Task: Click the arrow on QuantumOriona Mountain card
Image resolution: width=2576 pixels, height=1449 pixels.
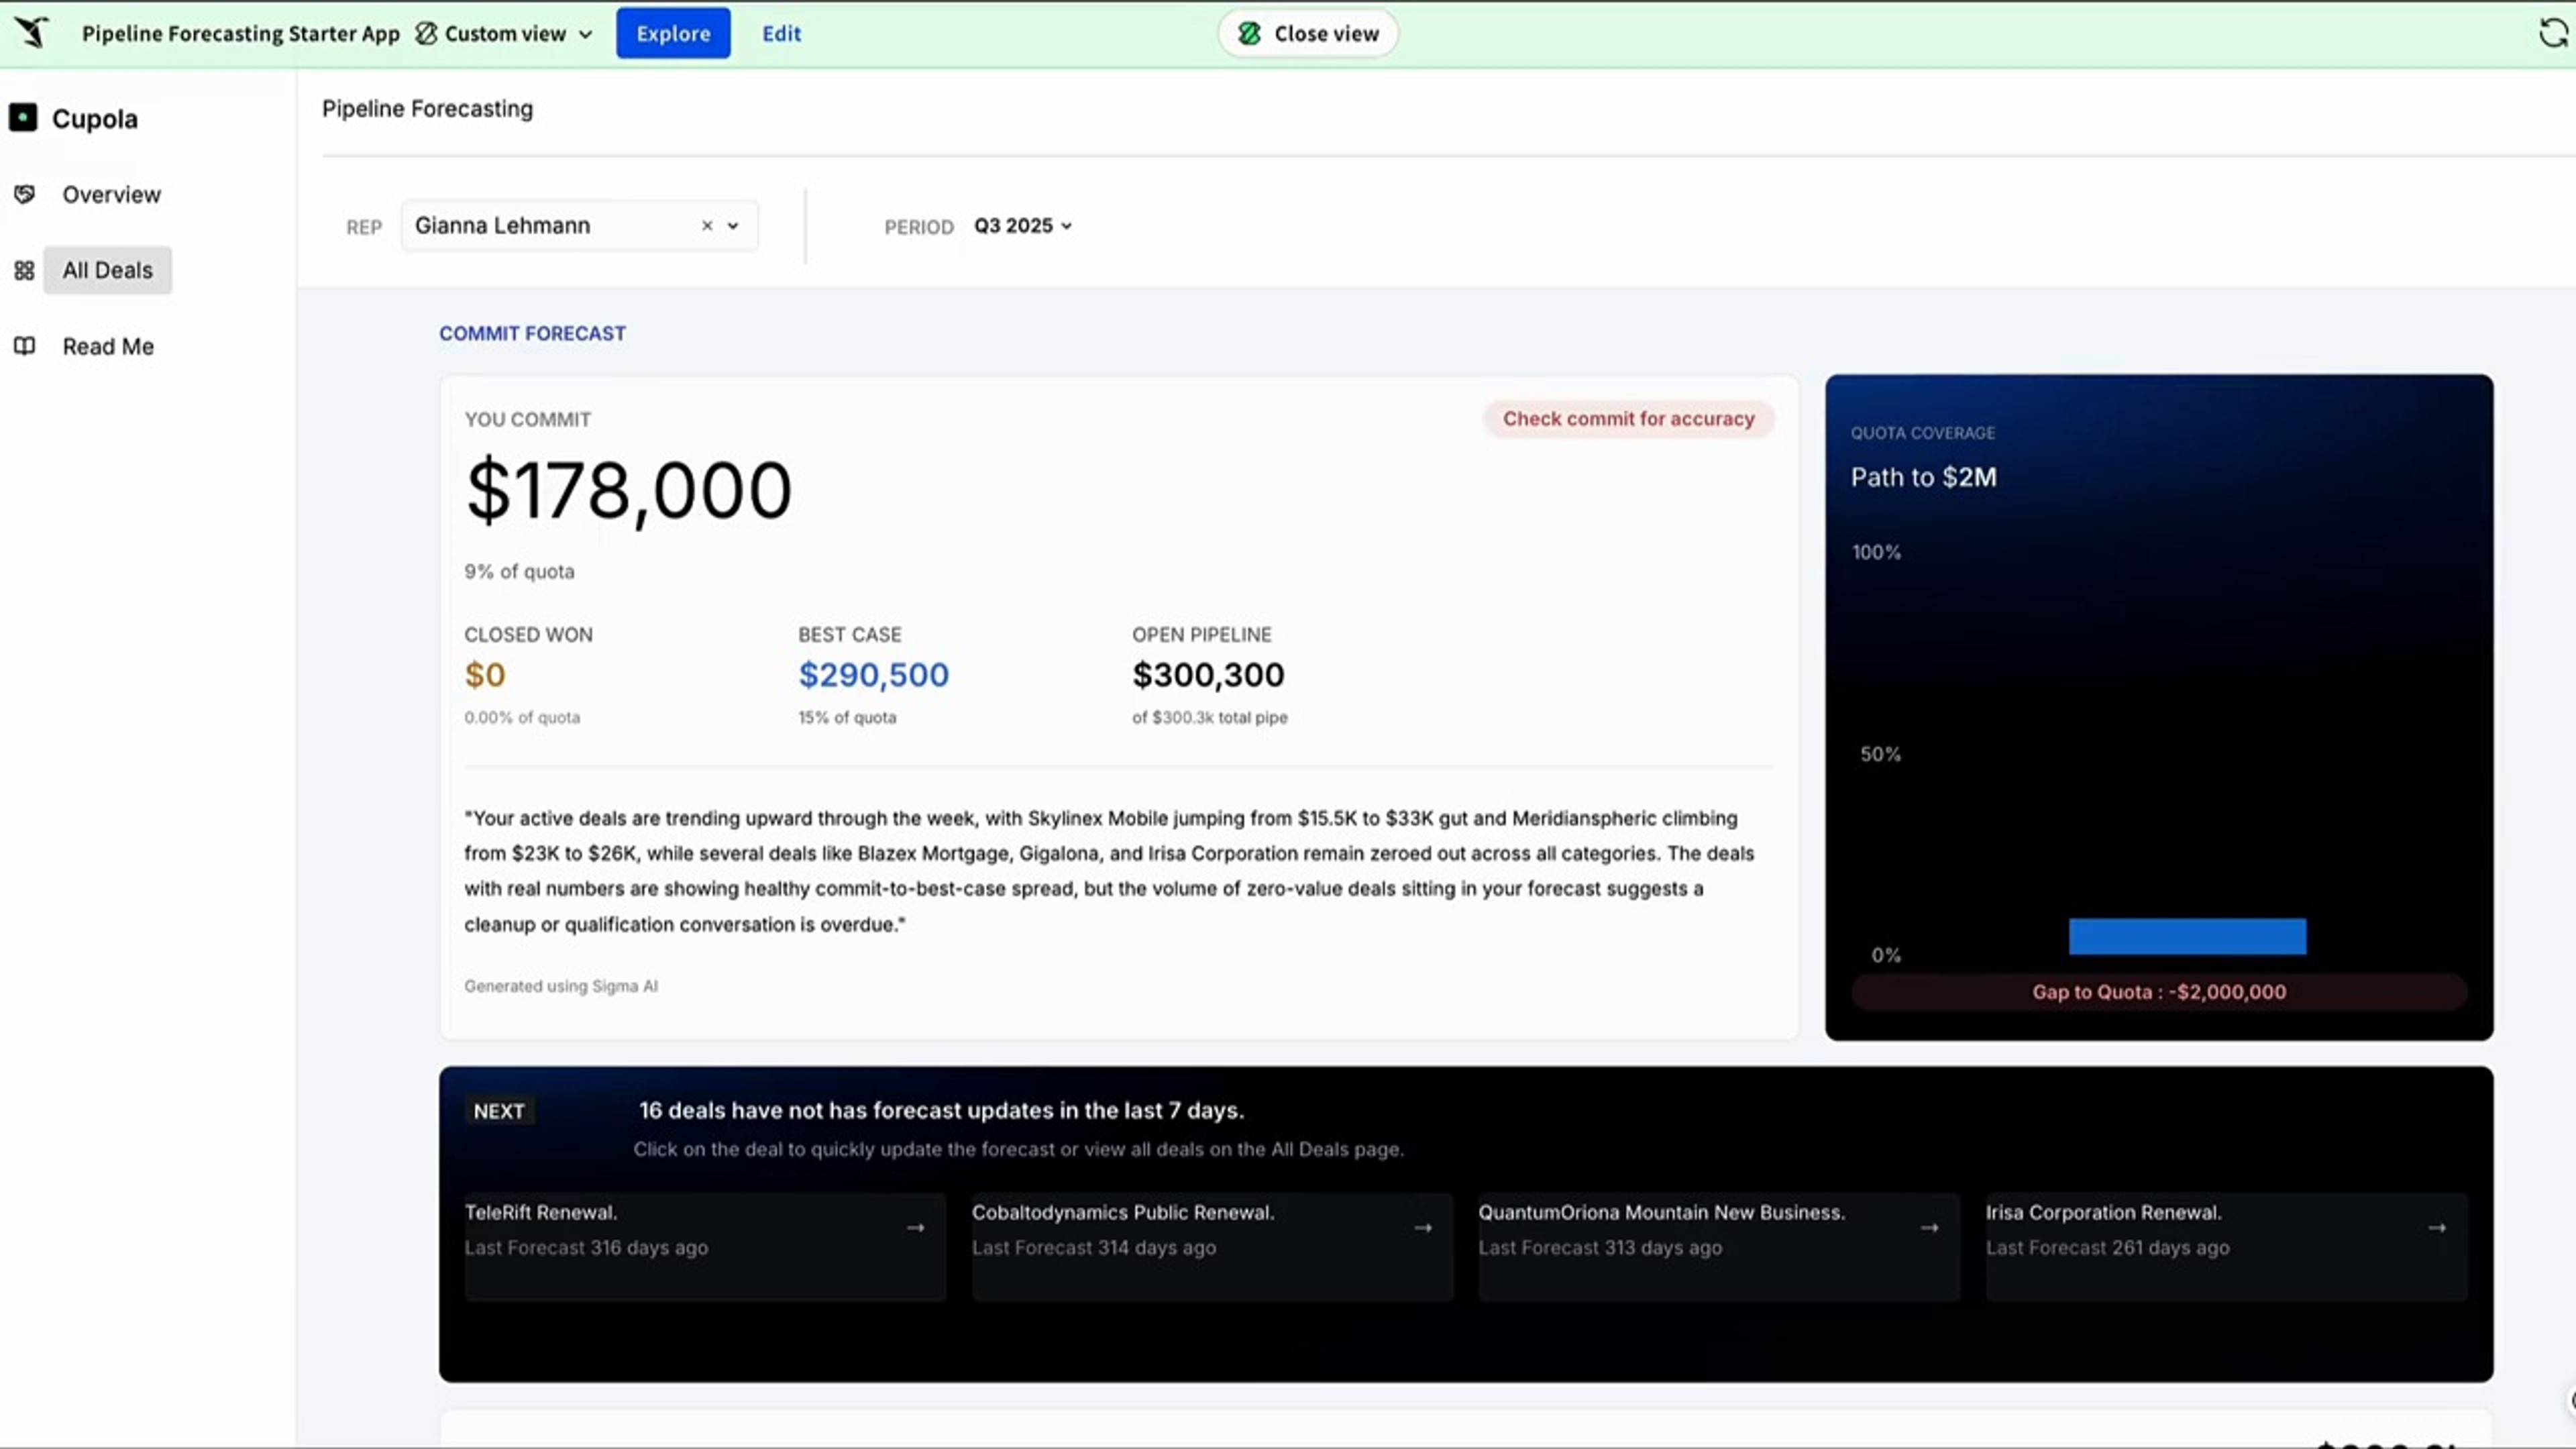Action: (1930, 1228)
